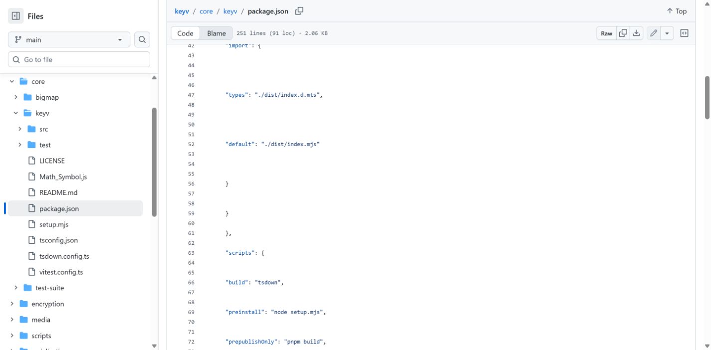The height and width of the screenshot is (350, 711).
Task: Click "scripts" key in code
Action: (241, 253)
